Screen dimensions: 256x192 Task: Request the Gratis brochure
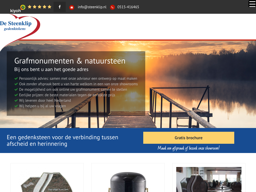[x=188, y=138]
